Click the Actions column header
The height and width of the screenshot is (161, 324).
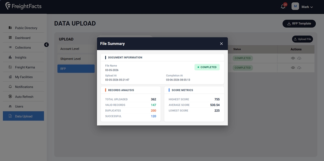(x=296, y=49)
